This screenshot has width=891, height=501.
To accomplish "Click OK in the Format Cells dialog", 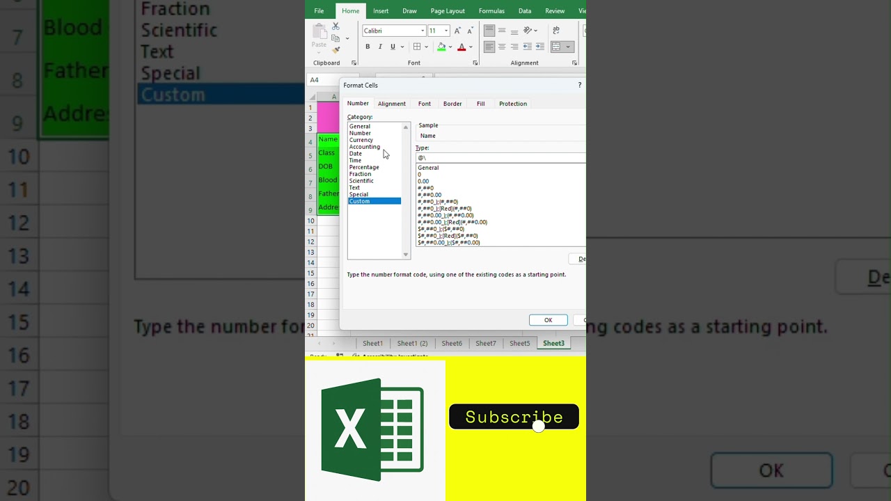I will [x=549, y=320].
